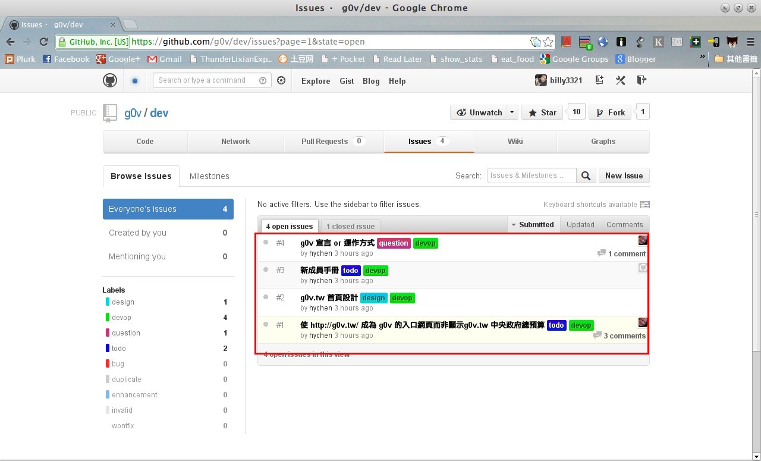761x461 pixels.
Task: Click the issue search magnifier button
Action: (x=586, y=175)
